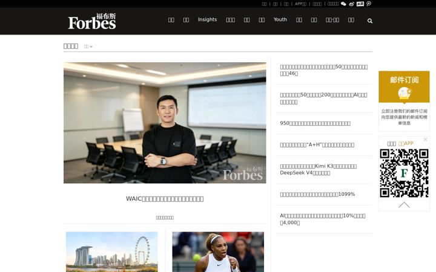Click the featured meeting-room photo of the man

[x=165, y=123]
